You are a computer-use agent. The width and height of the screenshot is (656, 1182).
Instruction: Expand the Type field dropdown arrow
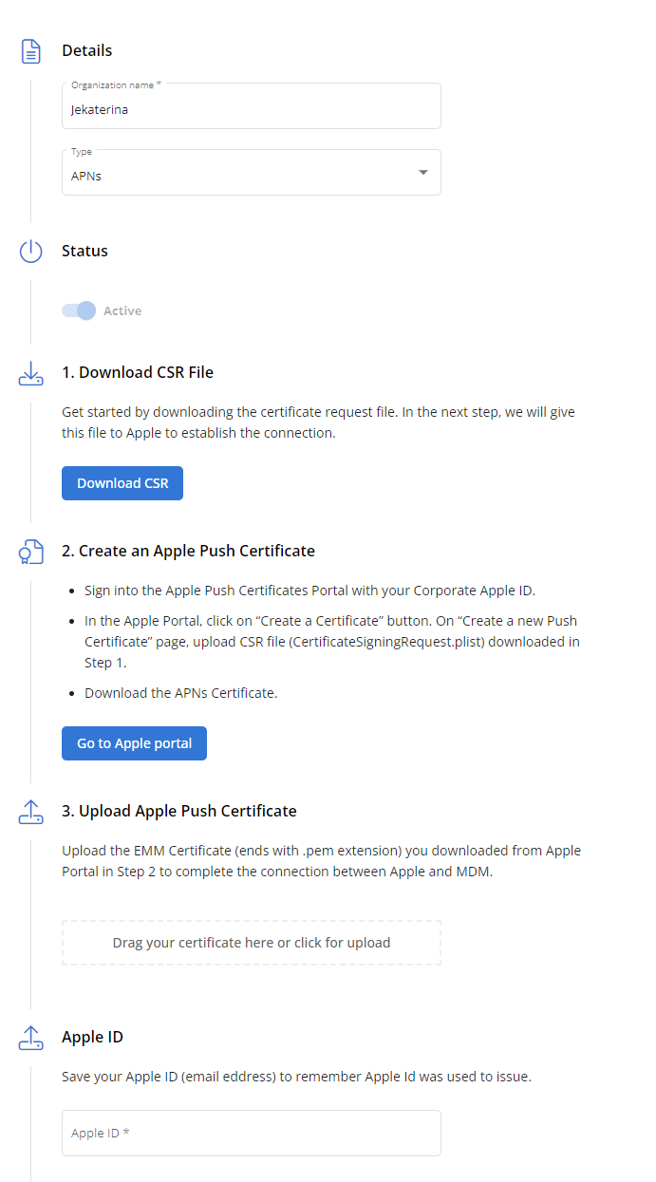click(x=422, y=173)
